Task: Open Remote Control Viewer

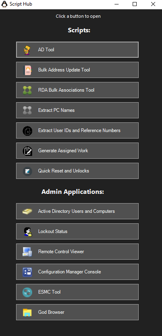Action: tap(77, 252)
